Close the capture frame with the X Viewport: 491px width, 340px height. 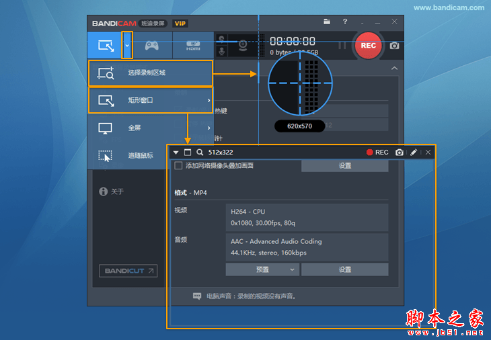tap(428, 153)
